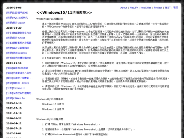Expand the 2019-04-12 date group
Viewport: 184px width, 138px height.
[x=14, y=123]
